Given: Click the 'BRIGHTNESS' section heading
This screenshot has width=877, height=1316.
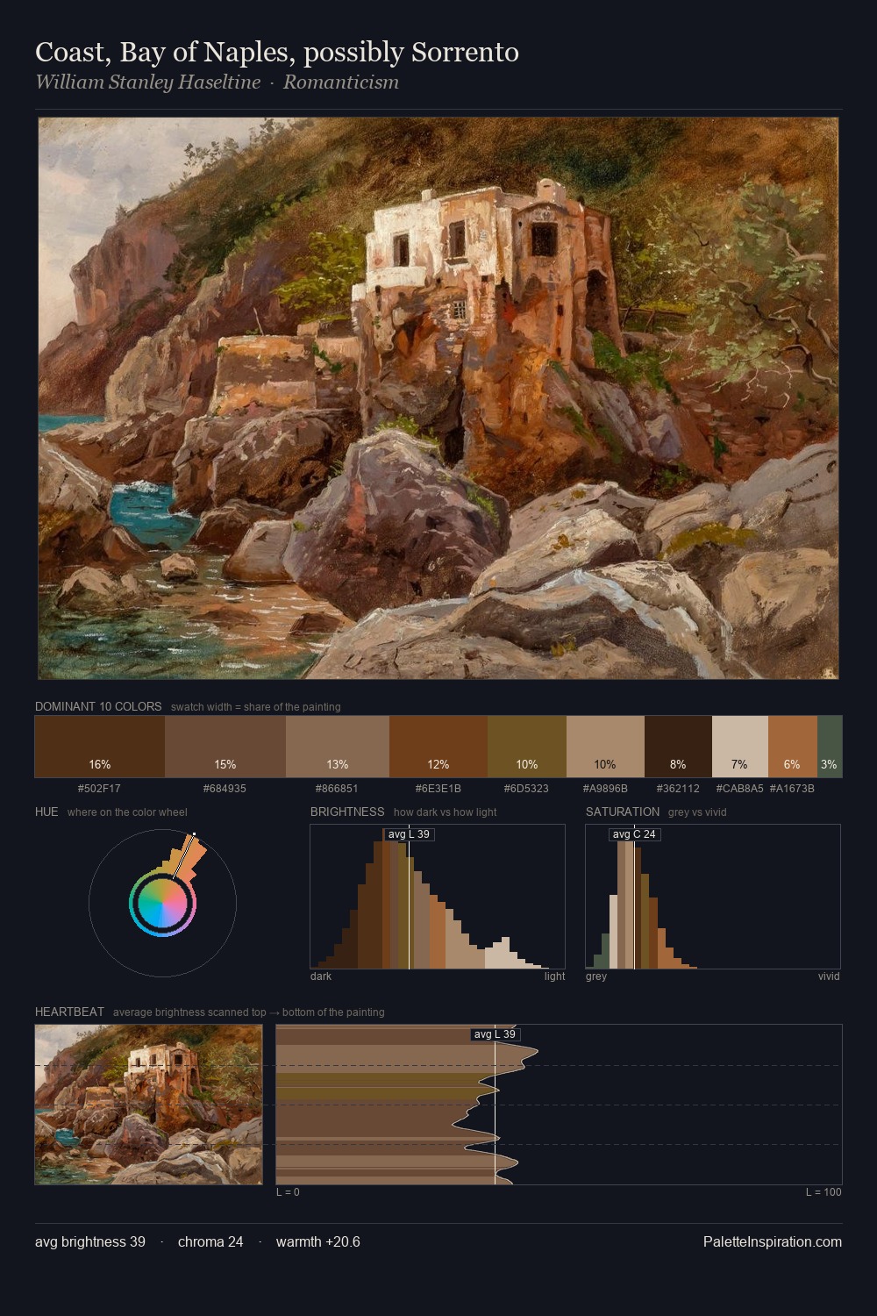Looking at the screenshot, I should 347,812.
